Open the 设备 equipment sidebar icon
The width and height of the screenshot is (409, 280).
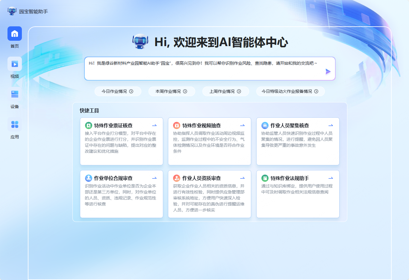point(15,94)
